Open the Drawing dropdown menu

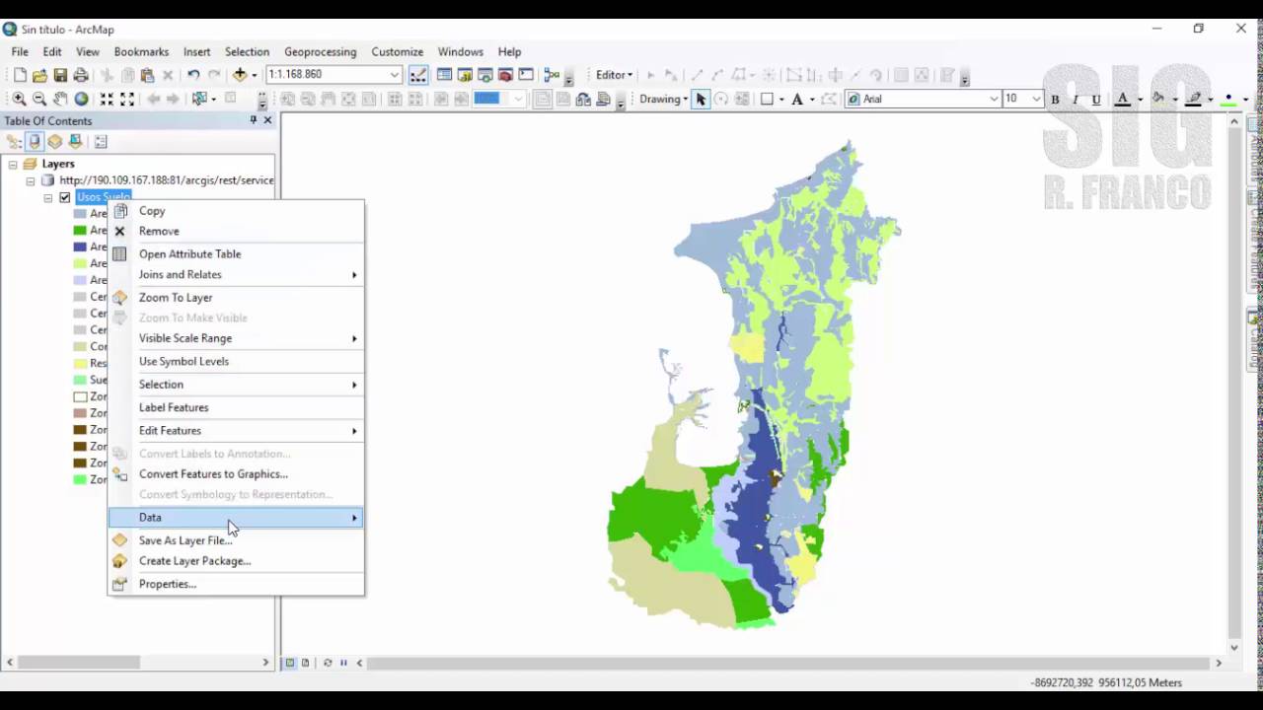(x=663, y=99)
